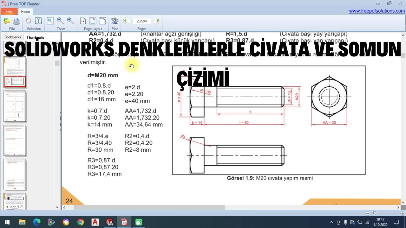Viewport: 406px width, 228px height.
Task: Launch Microsoft Edge from taskbar
Action: coord(36,222)
